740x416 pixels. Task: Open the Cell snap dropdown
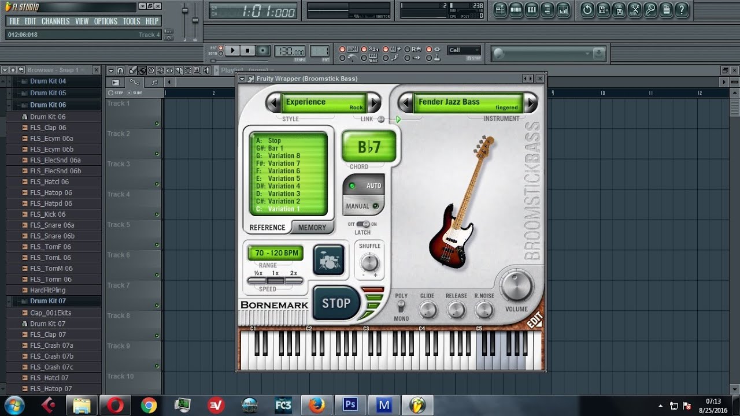pyautogui.click(x=464, y=50)
